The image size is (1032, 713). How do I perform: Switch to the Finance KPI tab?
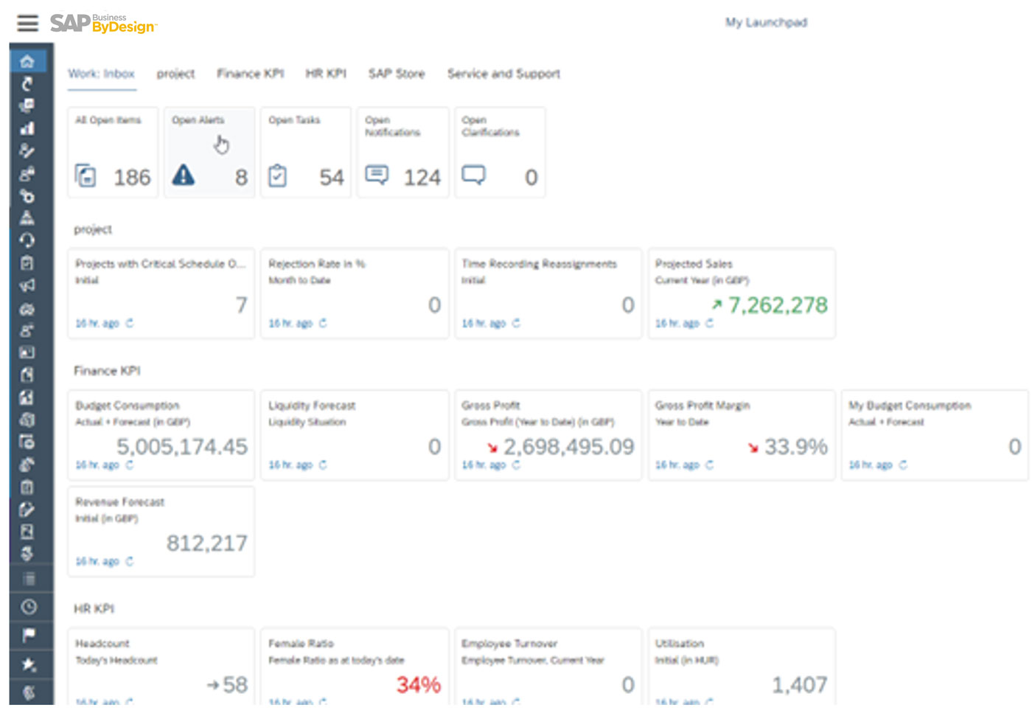click(251, 74)
